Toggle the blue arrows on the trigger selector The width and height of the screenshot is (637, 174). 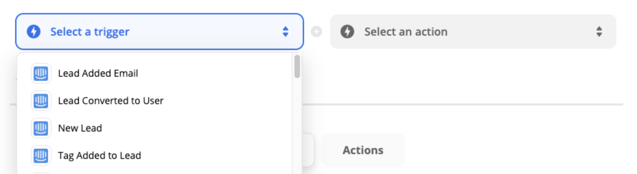click(285, 32)
